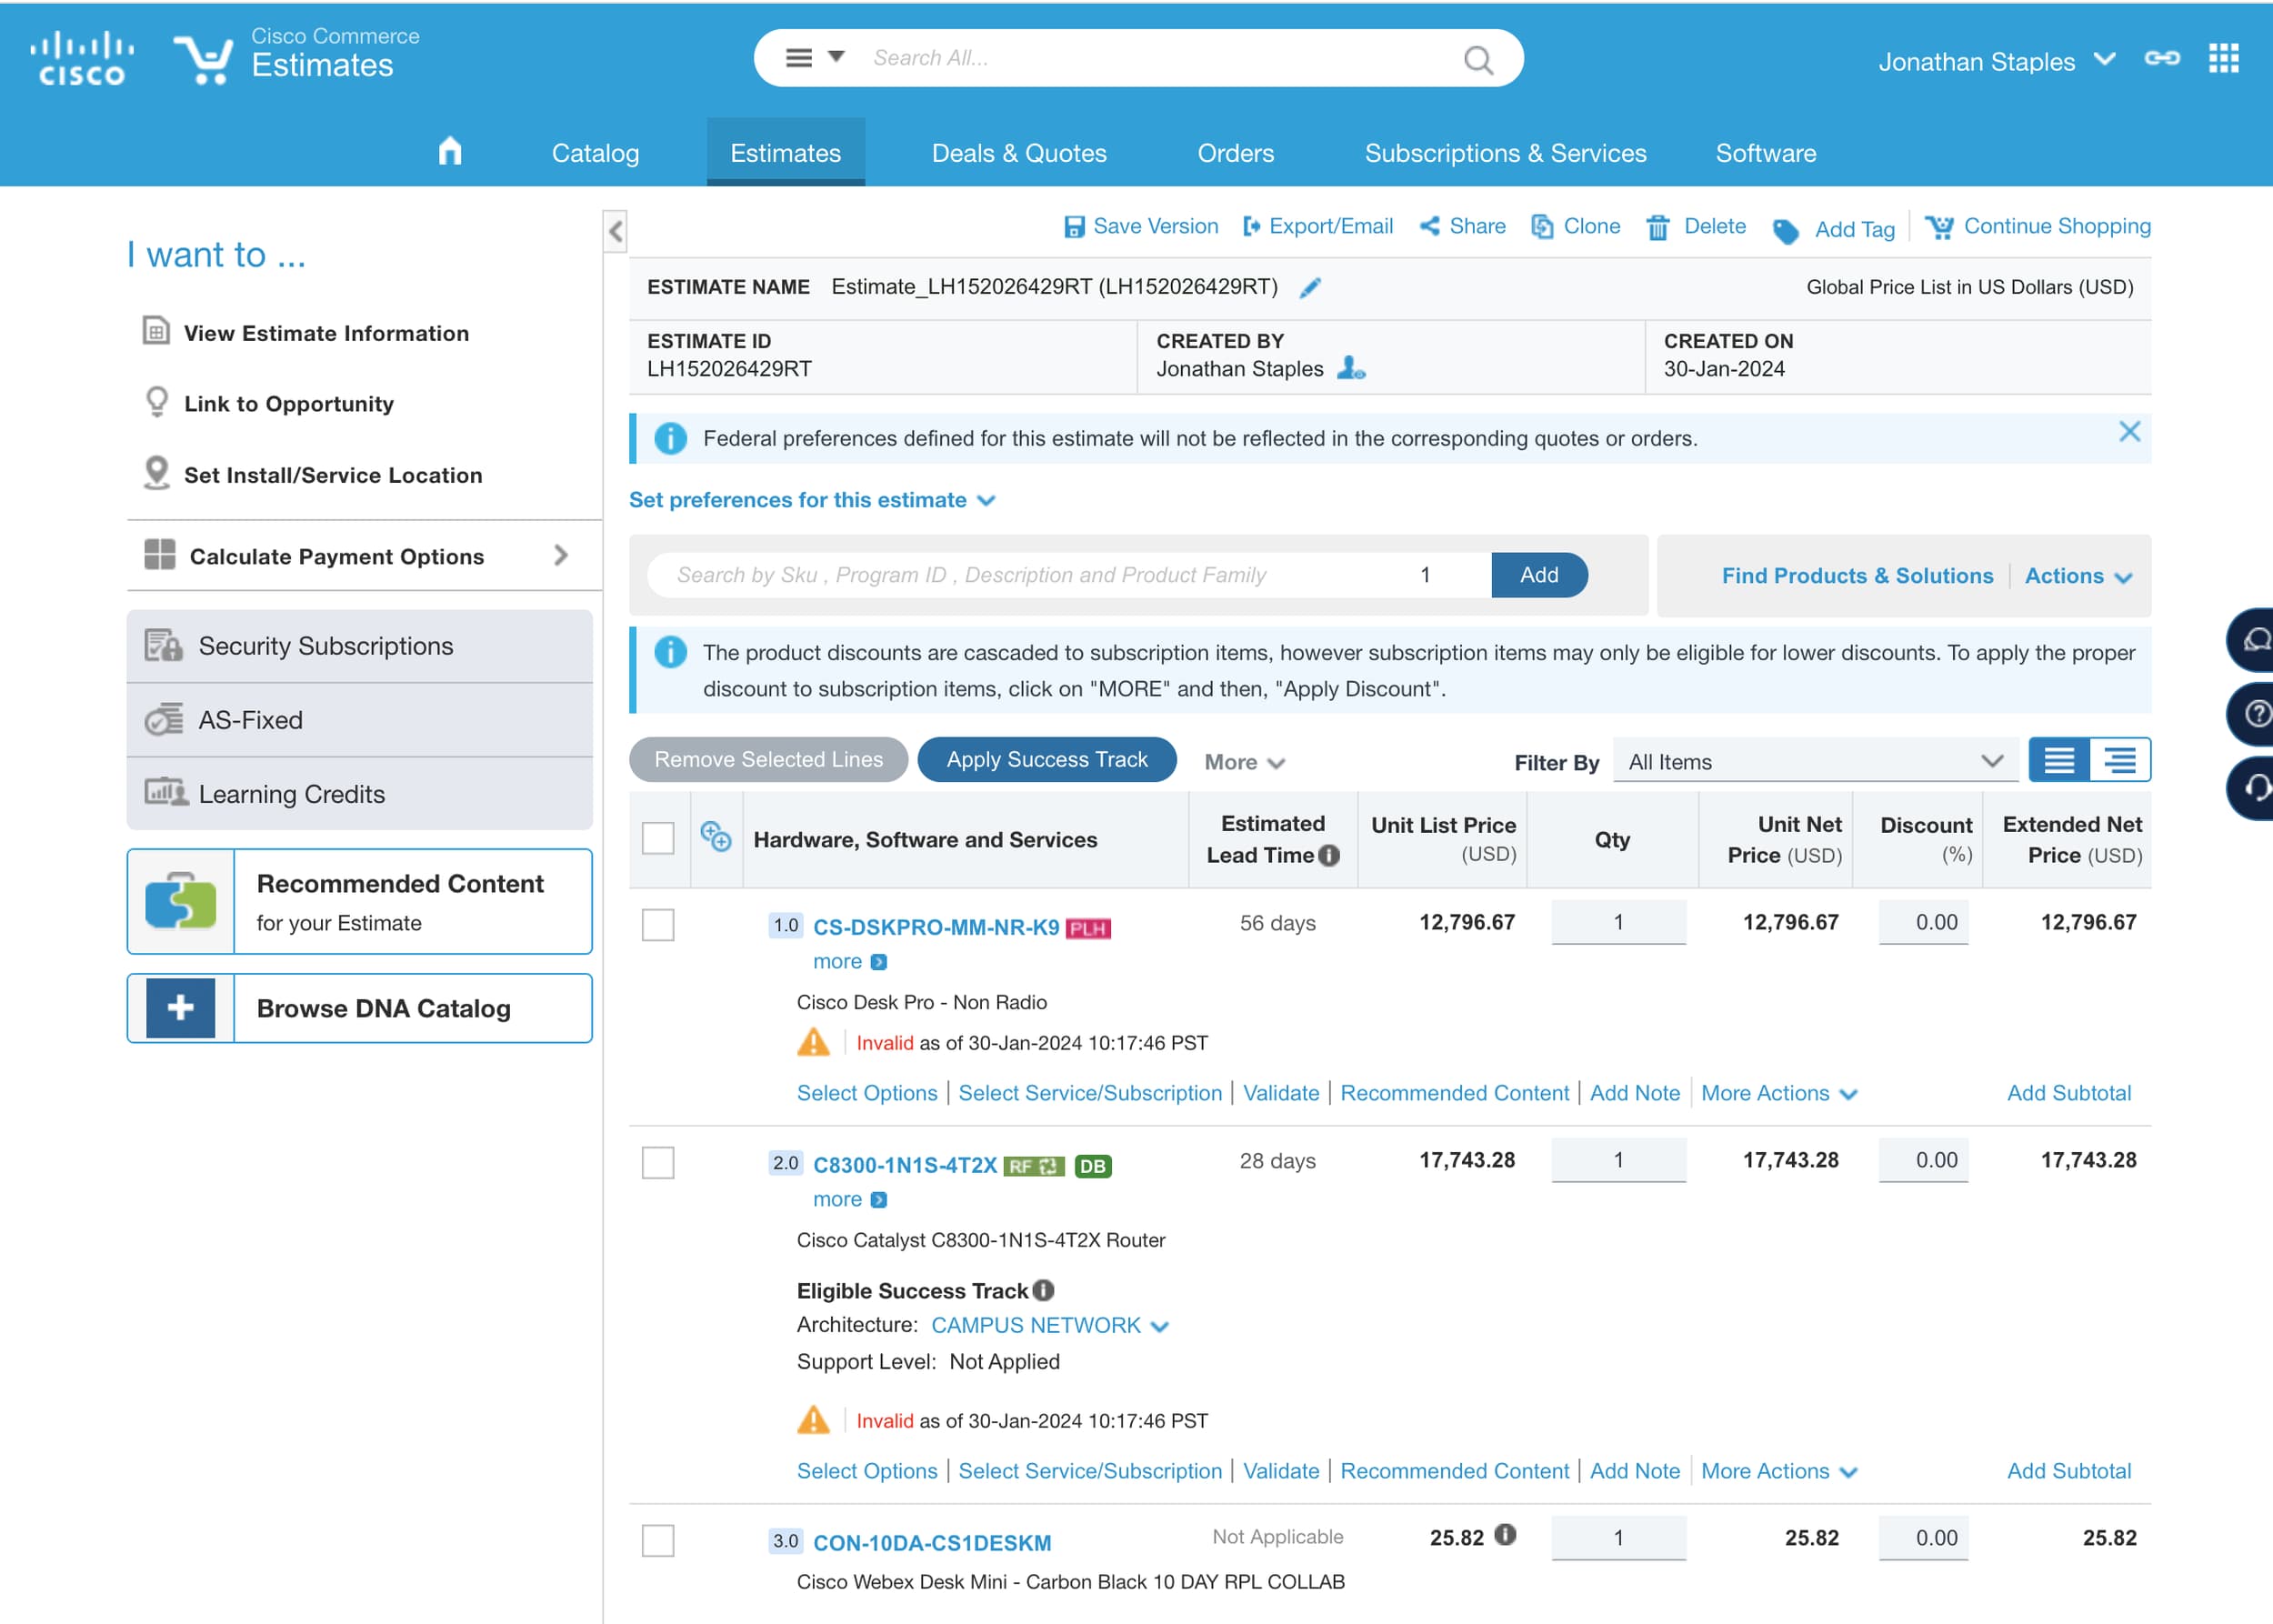Screen dimensions: 2273x1624
Task: Expand Calculate Payment Options
Action: click(364, 556)
